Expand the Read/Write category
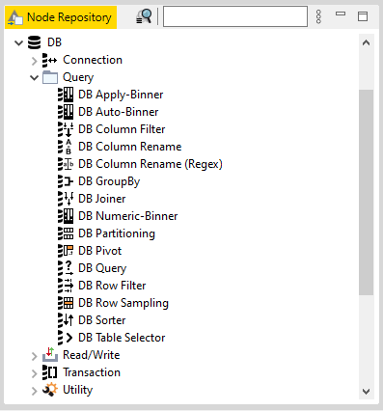The width and height of the screenshot is (383, 411). [35, 355]
